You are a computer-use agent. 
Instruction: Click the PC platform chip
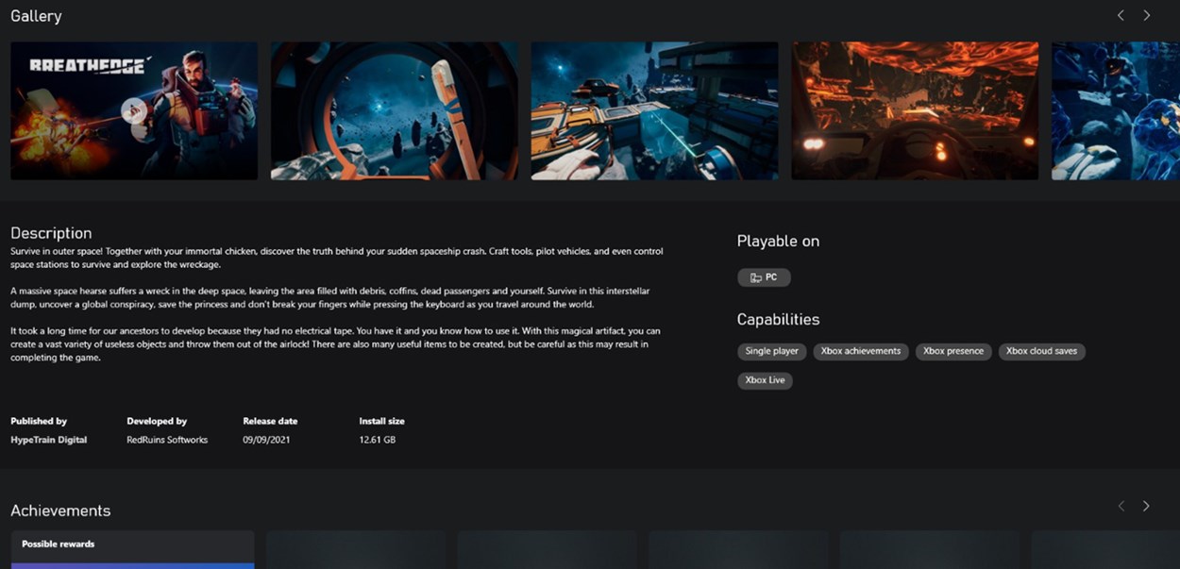pos(764,277)
